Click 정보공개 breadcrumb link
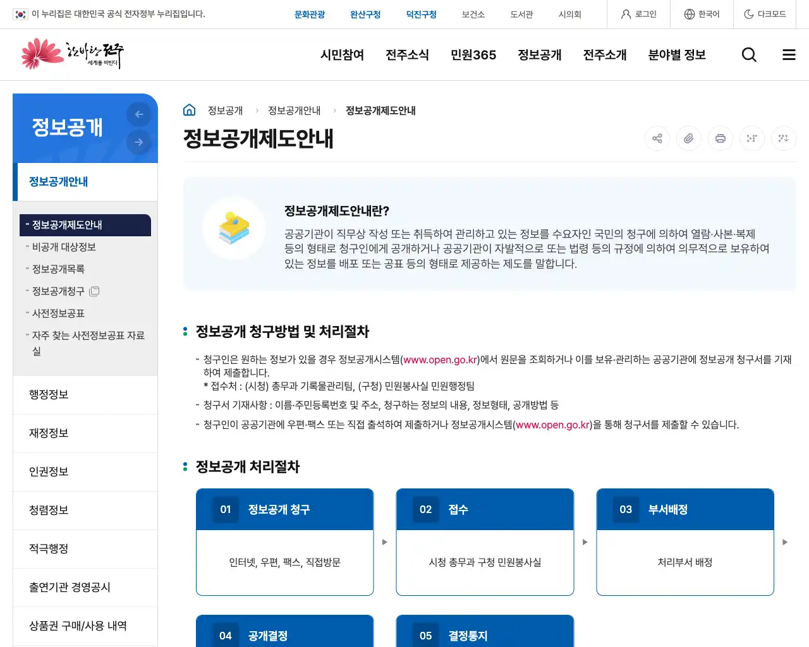This screenshot has height=647, width=809. [x=225, y=111]
